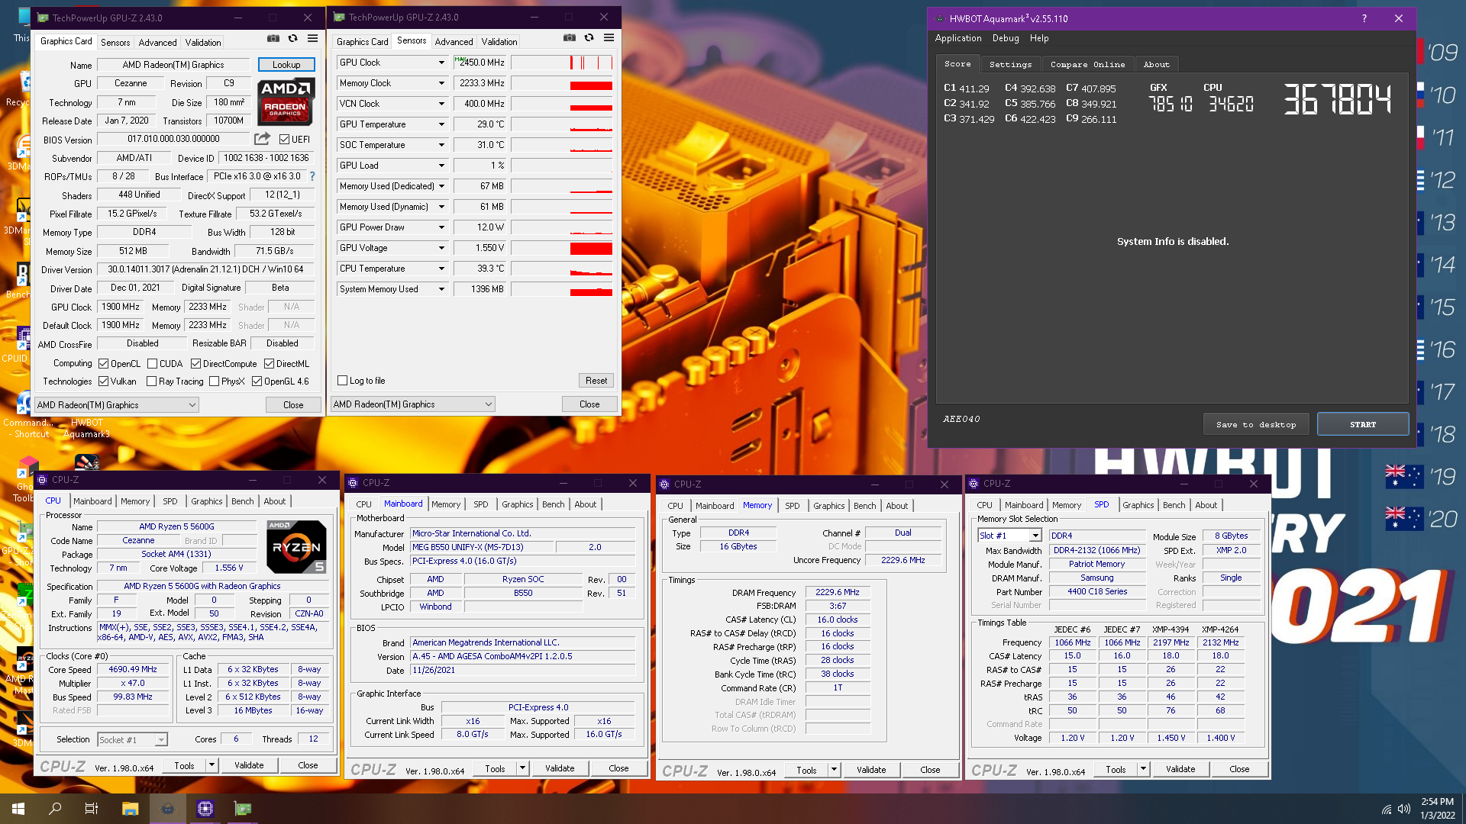
Task: Click the System Memory Used sensor graph
Action: [x=562, y=289]
